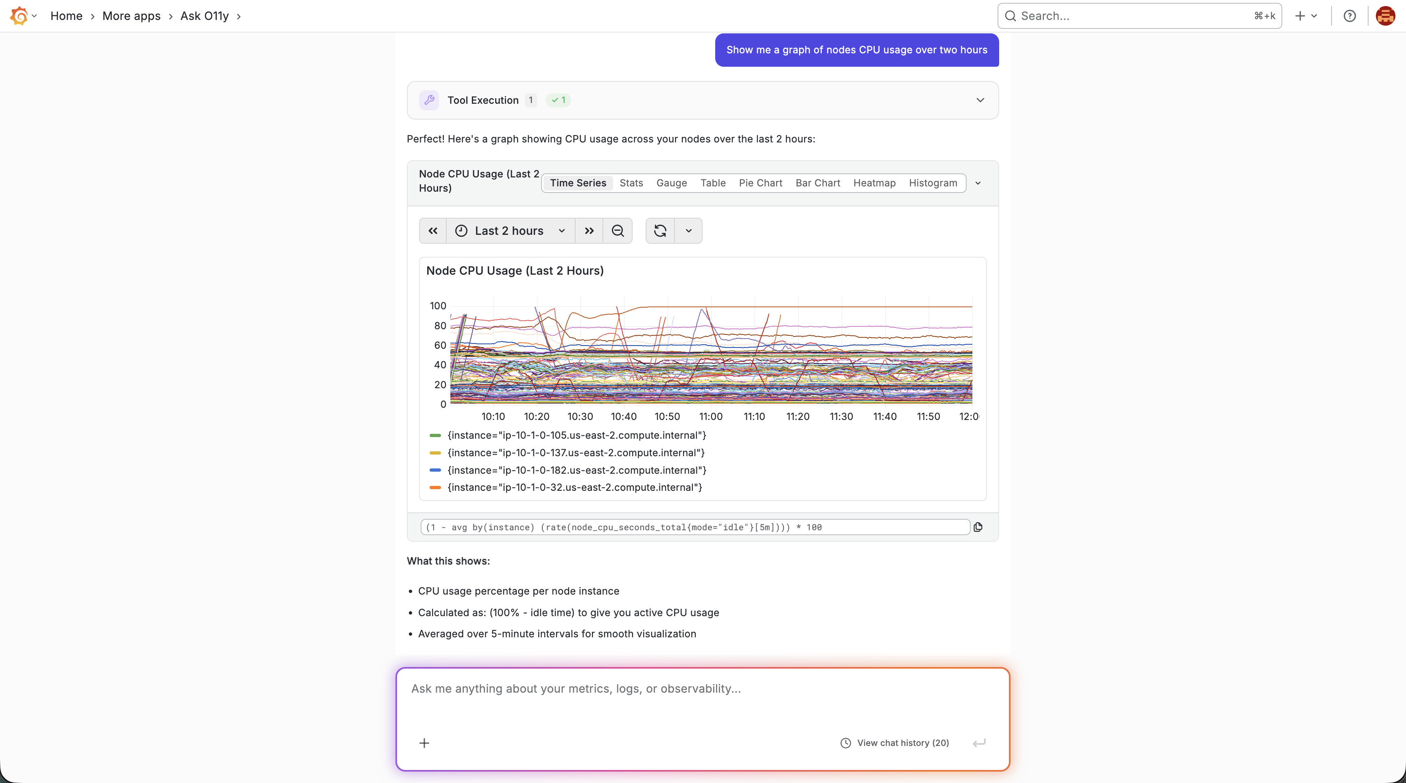Toggle the ip-10-1-0-182 legend series
The image size is (1406, 783).
576,470
